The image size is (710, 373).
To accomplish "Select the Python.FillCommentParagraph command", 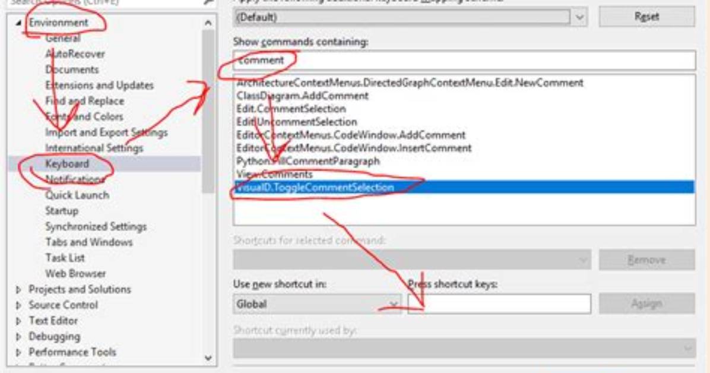I will point(308,162).
